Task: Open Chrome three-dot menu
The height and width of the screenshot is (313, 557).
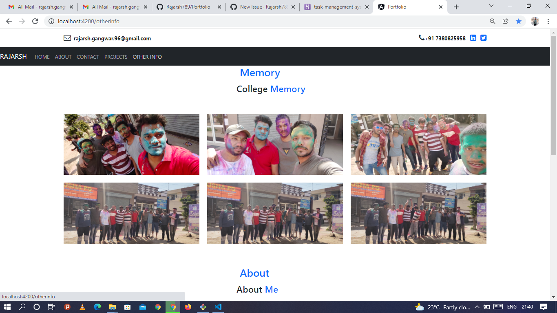Action: coord(548,21)
